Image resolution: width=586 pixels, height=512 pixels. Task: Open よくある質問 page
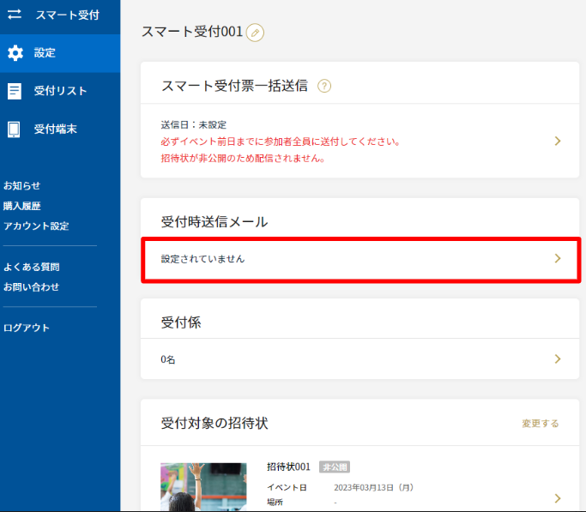[x=32, y=267]
